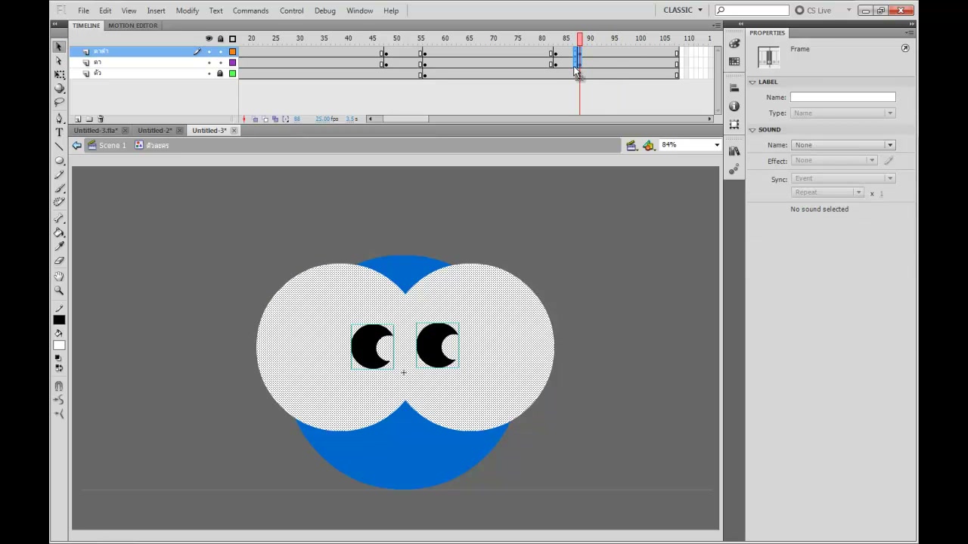This screenshot has height=544, width=968.
Task: Open the Library panel icon
Action: [x=734, y=152]
